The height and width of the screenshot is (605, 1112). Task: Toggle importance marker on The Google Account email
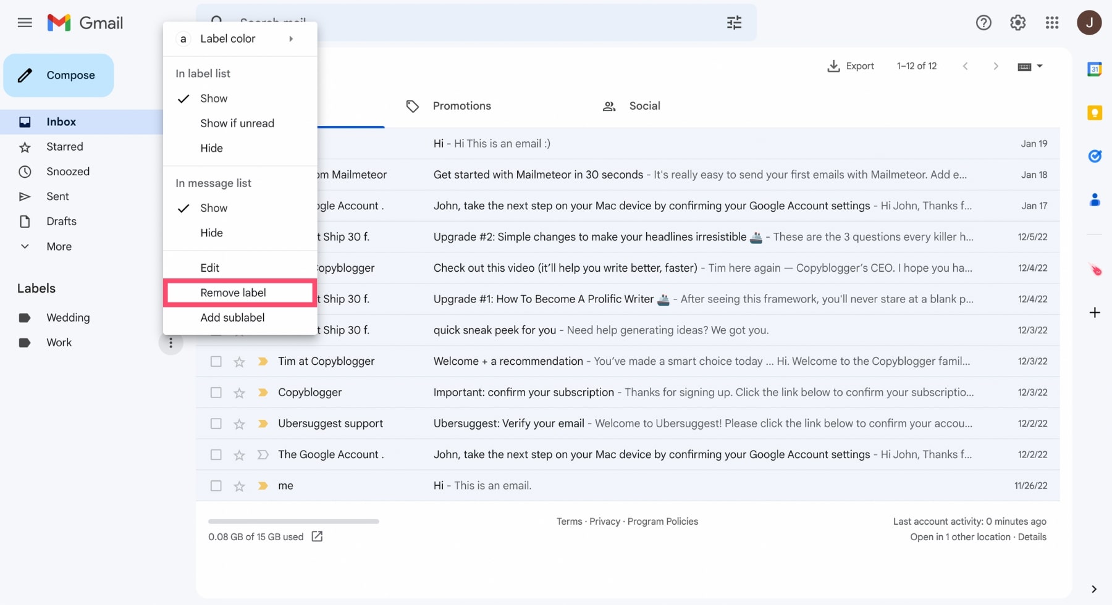tap(263, 455)
